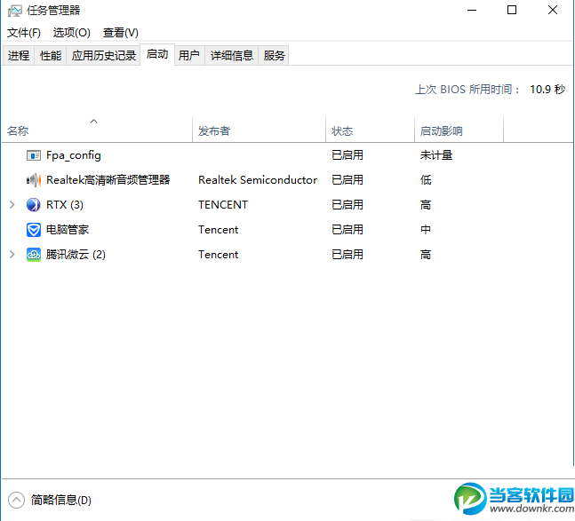Click the 10.9 秒 BIOS time value

547,90
